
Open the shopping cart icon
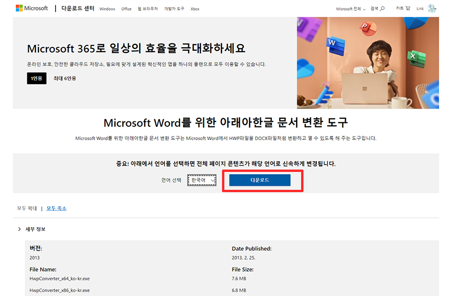(408, 8)
